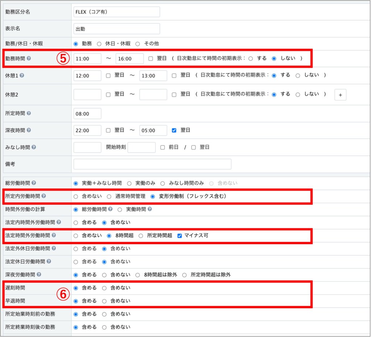Show help for 所定内労働時間

43,196
